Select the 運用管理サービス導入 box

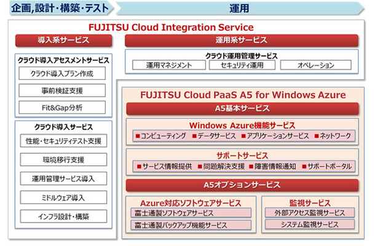click(63, 179)
